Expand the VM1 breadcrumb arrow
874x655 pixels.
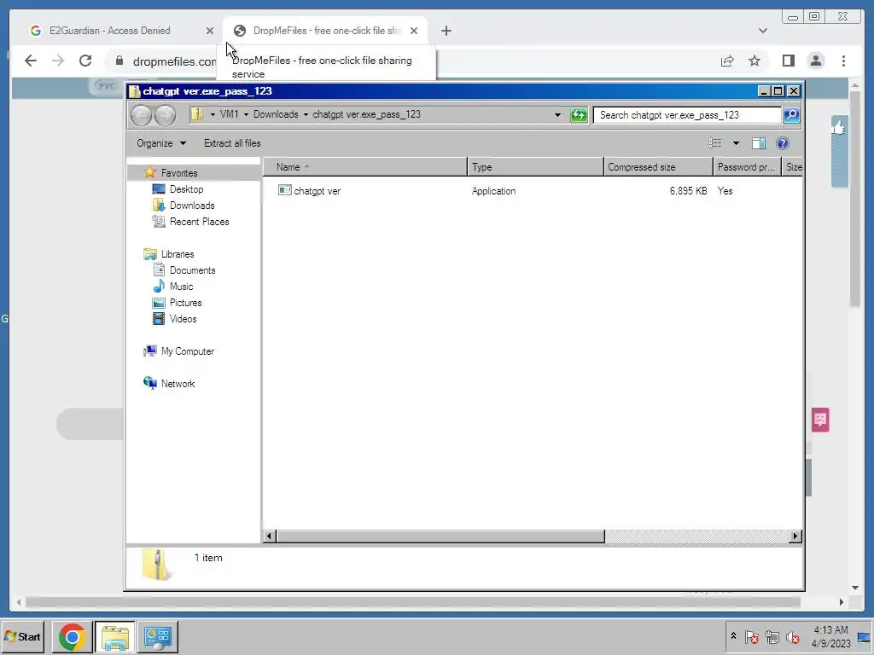246,115
